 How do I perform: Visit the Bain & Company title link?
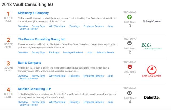pos(29,63)
